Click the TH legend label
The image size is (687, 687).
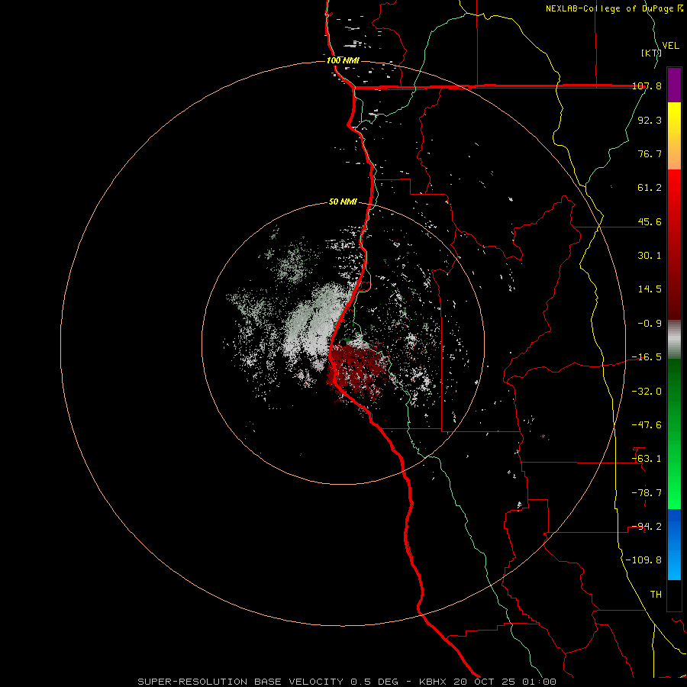(x=656, y=595)
